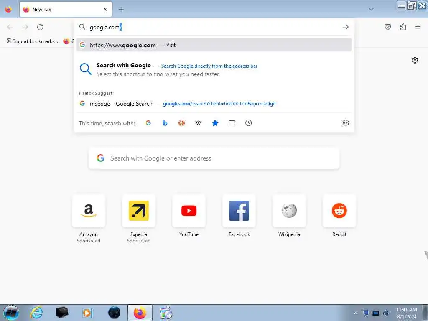This screenshot has width=428, height=321.
Task: Go back with the back arrow
Action: (10, 27)
